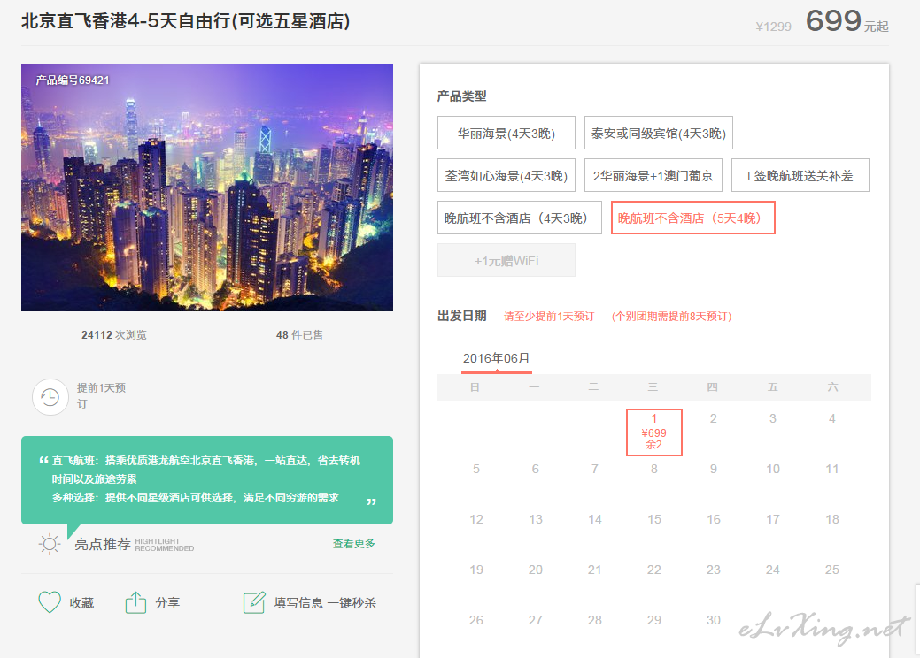
Task: Click 收藏 favorite label
Action: (81, 603)
